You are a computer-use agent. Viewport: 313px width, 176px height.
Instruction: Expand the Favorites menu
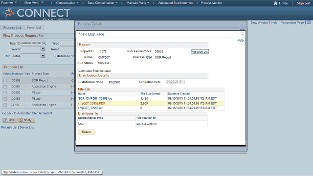[x=9, y=3]
